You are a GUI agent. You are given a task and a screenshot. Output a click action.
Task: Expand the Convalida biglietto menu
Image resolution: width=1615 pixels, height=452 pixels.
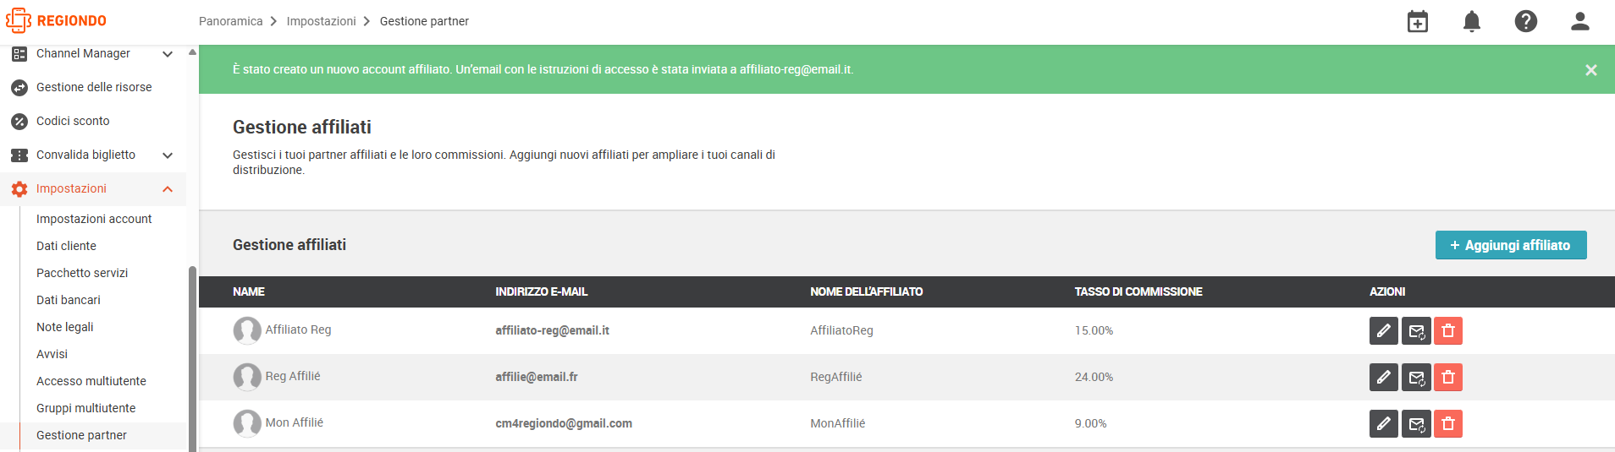tap(168, 155)
